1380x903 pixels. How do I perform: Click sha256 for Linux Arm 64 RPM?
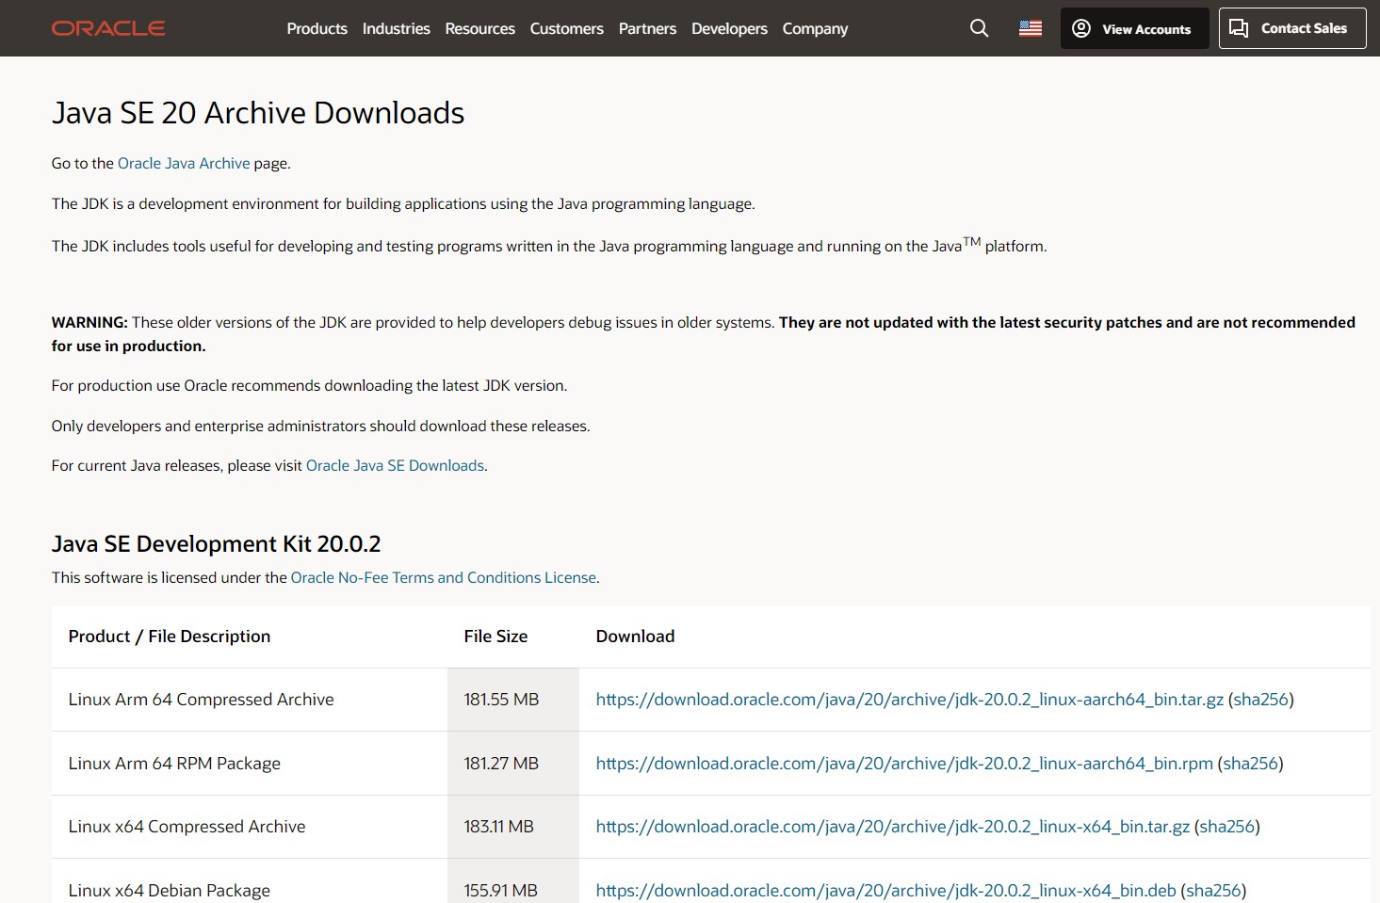point(1250,764)
